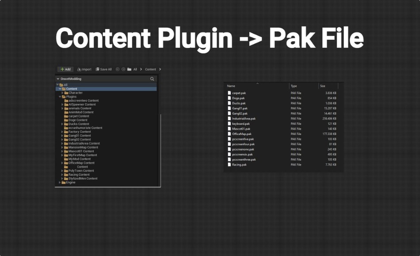Collapse the Plugins node
The image size is (420, 256).
[x=61, y=97]
